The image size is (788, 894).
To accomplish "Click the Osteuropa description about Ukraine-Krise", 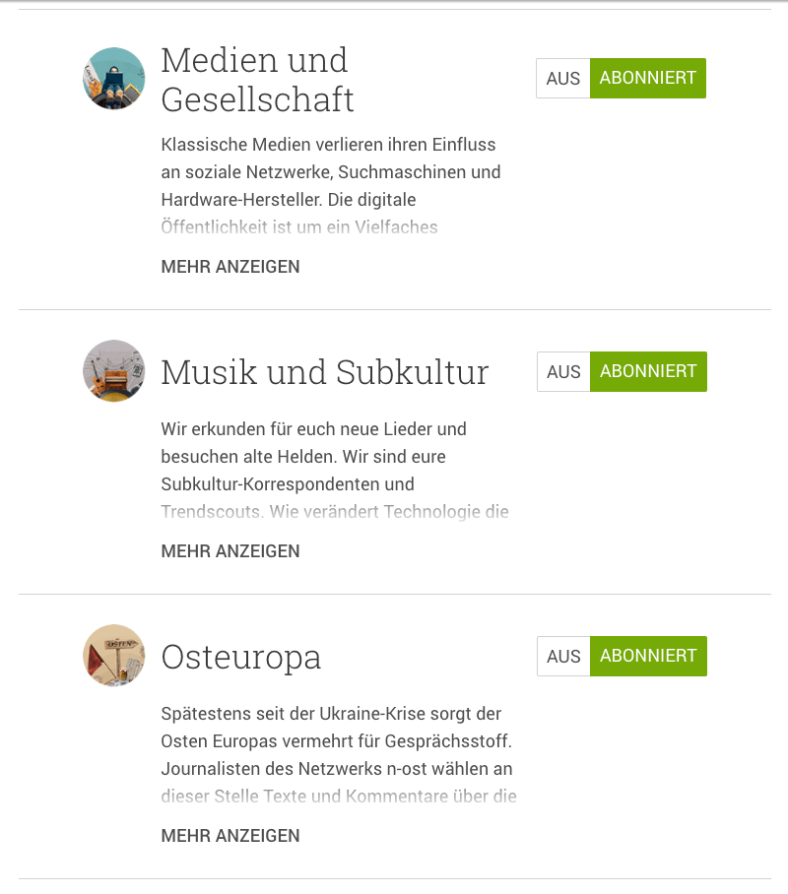I will [339, 755].
